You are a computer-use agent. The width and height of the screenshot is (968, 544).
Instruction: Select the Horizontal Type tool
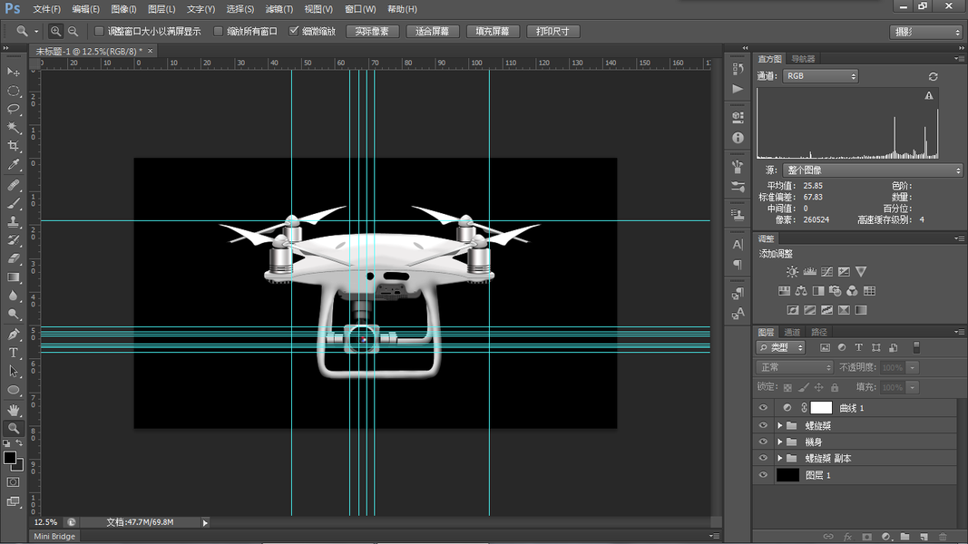(13, 353)
